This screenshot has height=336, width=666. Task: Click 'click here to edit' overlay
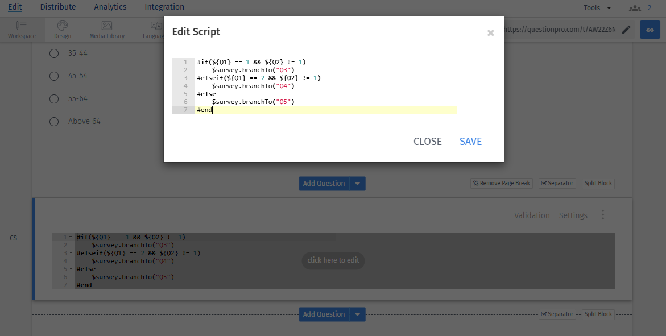tap(333, 260)
